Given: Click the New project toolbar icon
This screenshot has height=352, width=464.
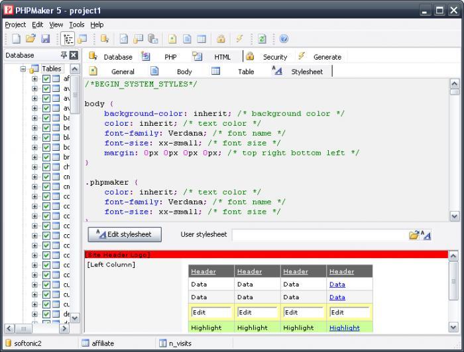Looking at the screenshot, I should (17, 39).
